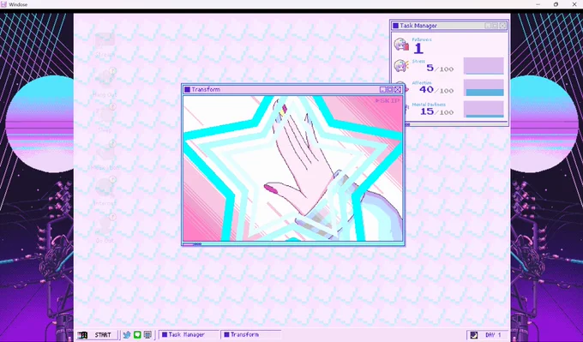
Task: Click the Stress character icon in Task Manager
Action: (x=401, y=66)
